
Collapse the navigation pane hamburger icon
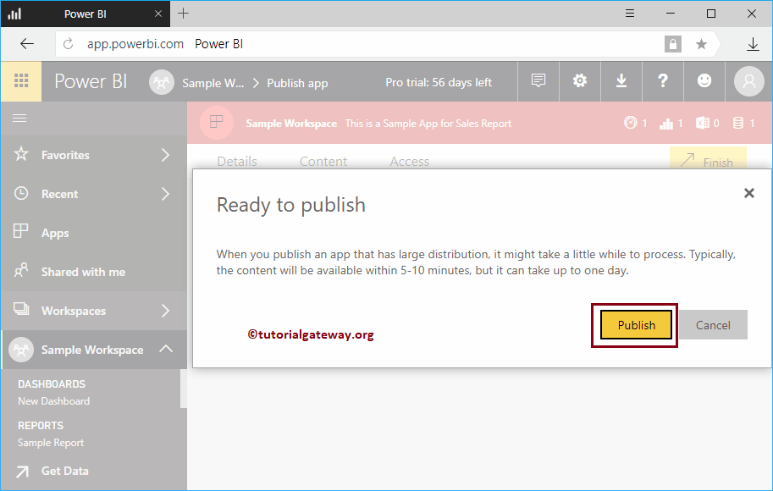tap(19, 118)
